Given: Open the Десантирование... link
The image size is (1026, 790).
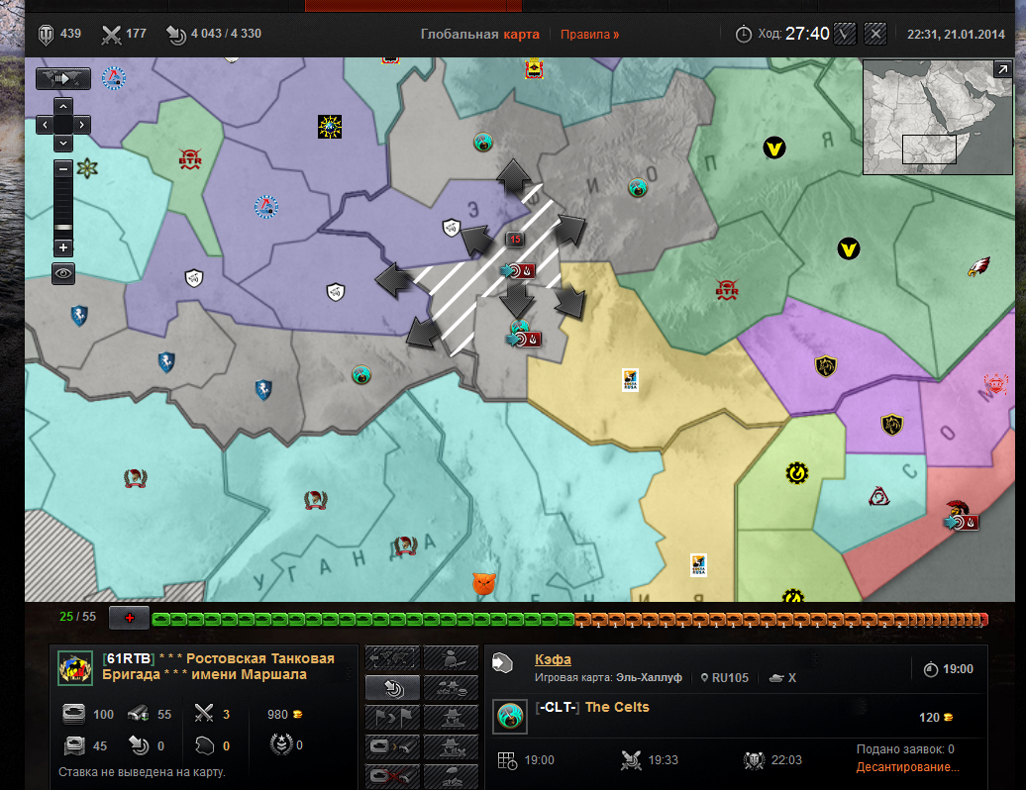Looking at the screenshot, I should (907, 767).
